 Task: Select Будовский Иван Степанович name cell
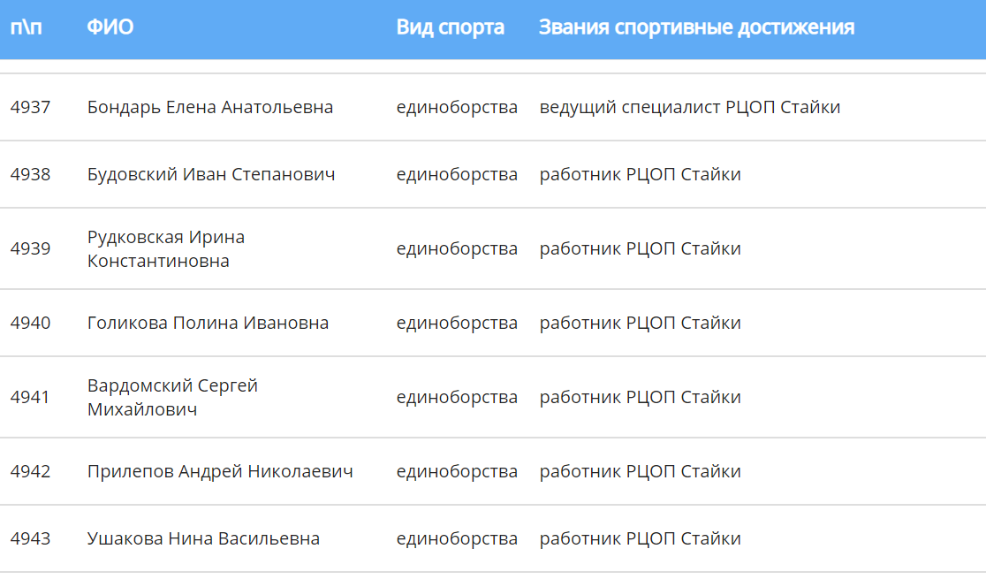tap(210, 174)
